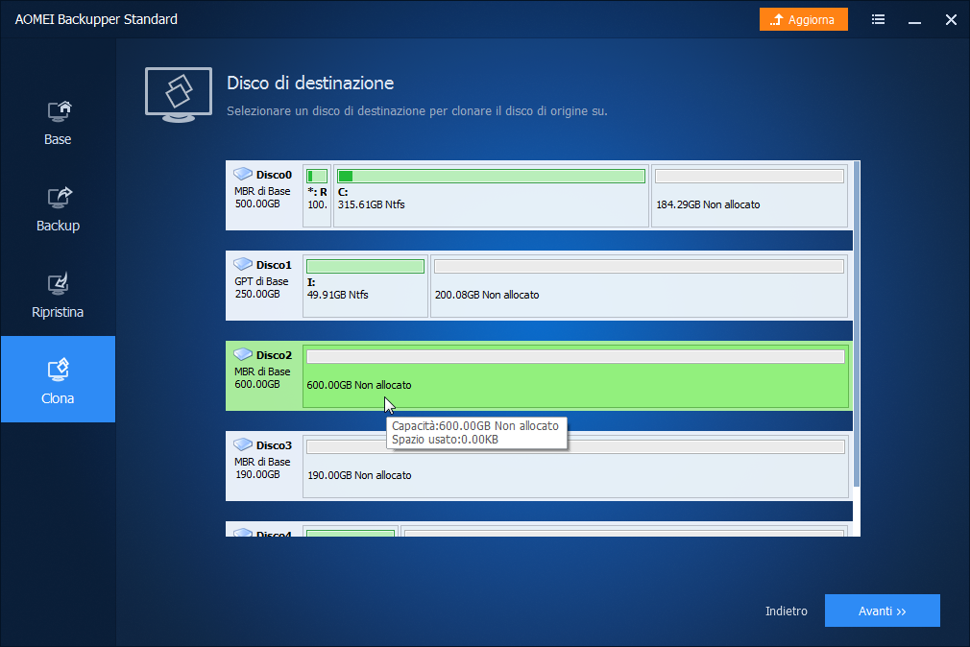The width and height of the screenshot is (970, 647).
Task: Click the I: partition usage bar
Action: point(365,267)
